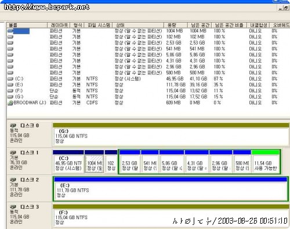Image resolution: width=290 pixels, height=229 pixels.
Task: Select the 580 MB partition block on Disk 1
Action: click(x=242, y=162)
